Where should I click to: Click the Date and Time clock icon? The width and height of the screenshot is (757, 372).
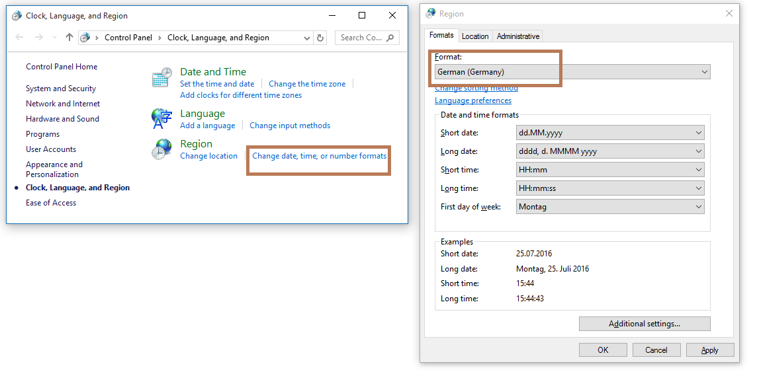(162, 78)
